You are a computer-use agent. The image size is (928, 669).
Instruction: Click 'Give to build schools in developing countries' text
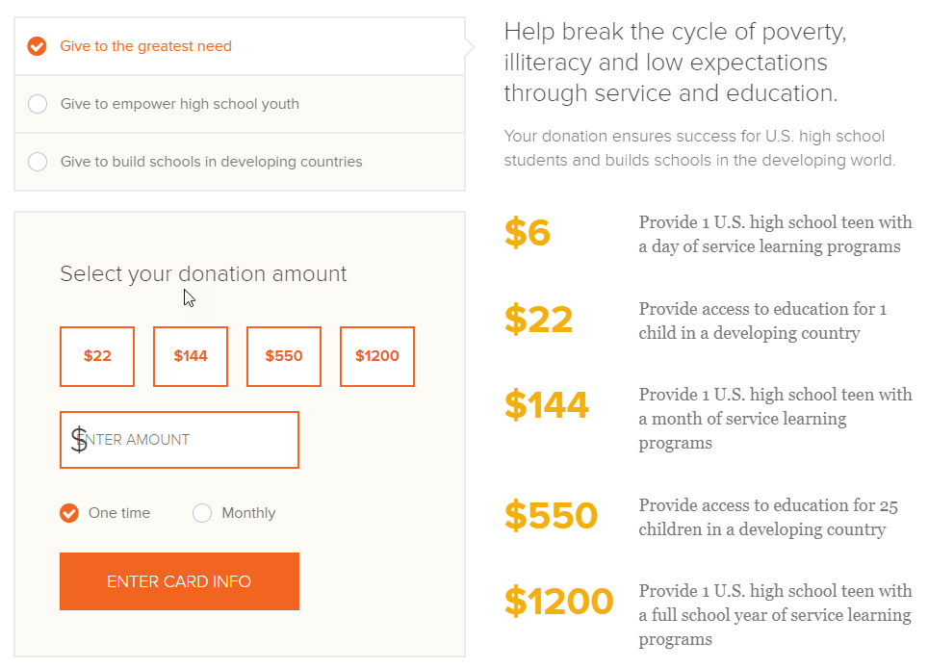[x=211, y=162]
